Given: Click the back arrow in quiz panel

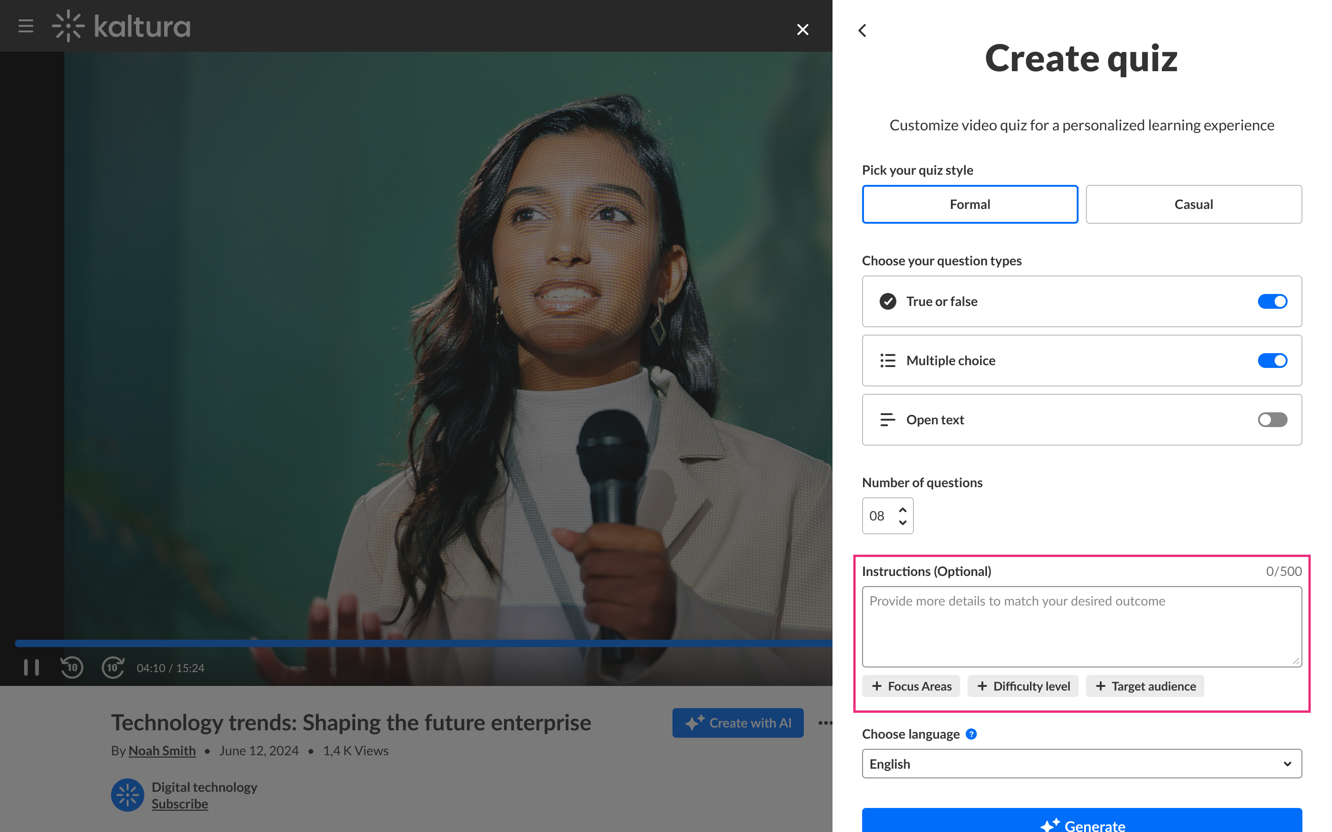Looking at the screenshot, I should (x=863, y=30).
